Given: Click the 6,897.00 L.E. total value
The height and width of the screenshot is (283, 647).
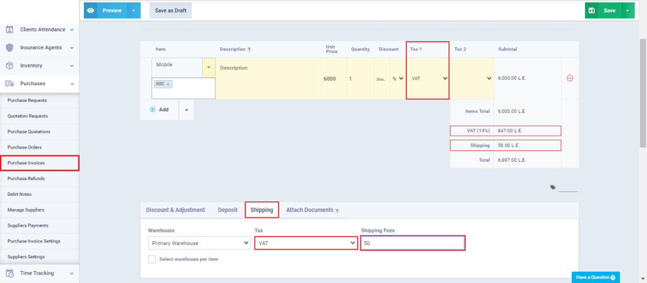Looking at the screenshot, I should (512, 160).
